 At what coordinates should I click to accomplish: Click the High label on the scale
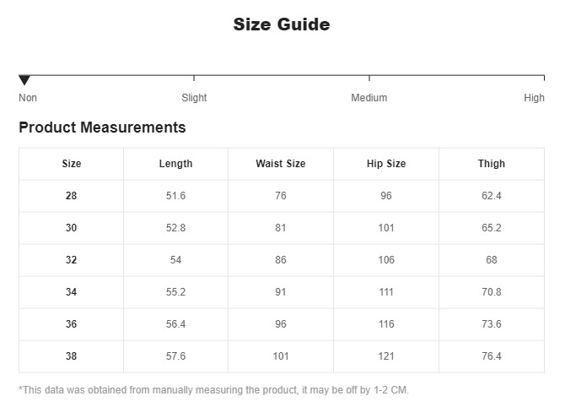coord(534,98)
